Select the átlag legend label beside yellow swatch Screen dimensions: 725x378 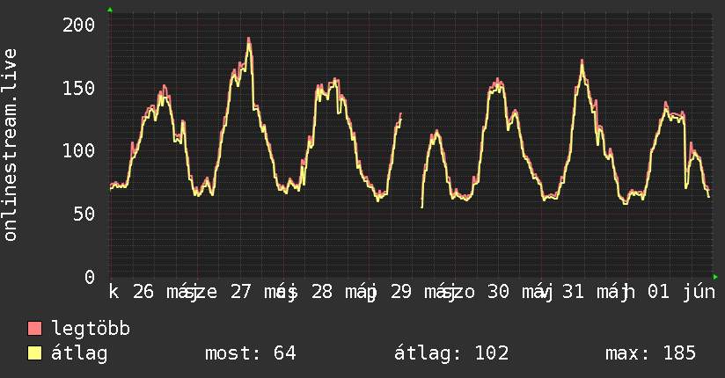point(79,353)
